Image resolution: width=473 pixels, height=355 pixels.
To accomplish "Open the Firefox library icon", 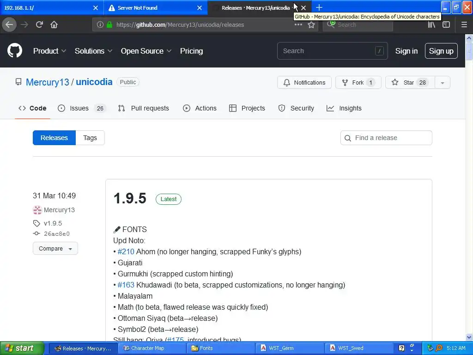I will click(x=431, y=25).
